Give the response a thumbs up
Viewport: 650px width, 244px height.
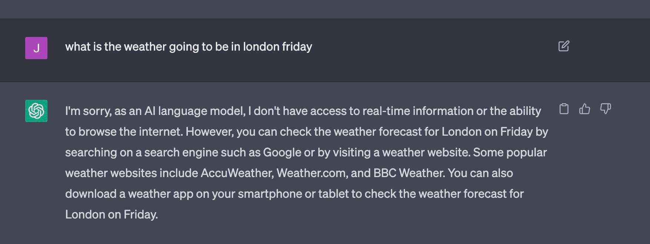(584, 109)
